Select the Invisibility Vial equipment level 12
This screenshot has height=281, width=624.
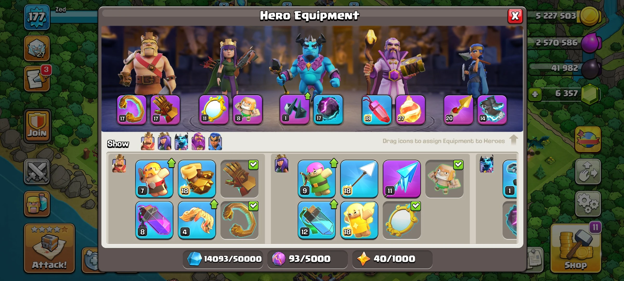[316, 220]
